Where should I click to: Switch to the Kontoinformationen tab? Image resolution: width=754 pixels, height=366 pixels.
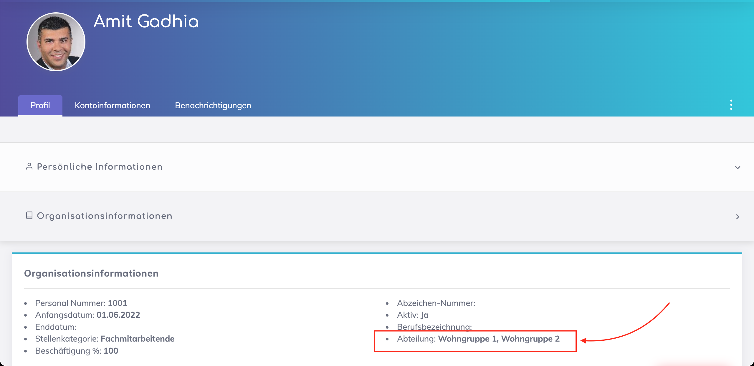[x=112, y=105]
